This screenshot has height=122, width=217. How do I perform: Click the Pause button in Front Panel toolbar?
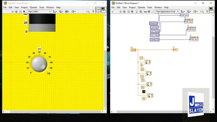24,12
